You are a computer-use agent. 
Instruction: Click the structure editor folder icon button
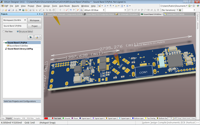[37, 37]
